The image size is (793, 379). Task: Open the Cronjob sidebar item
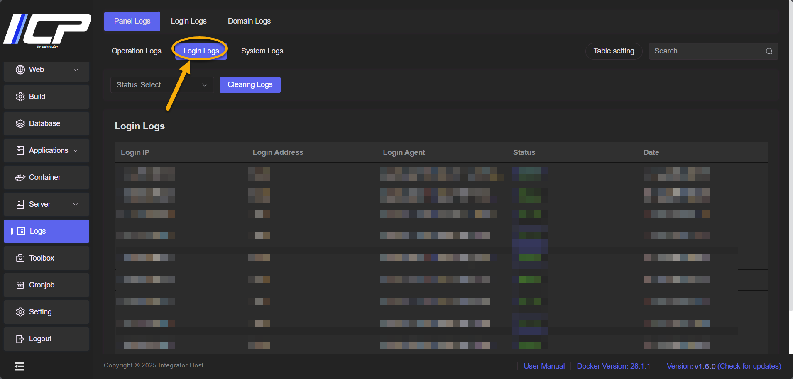(47, 285)
